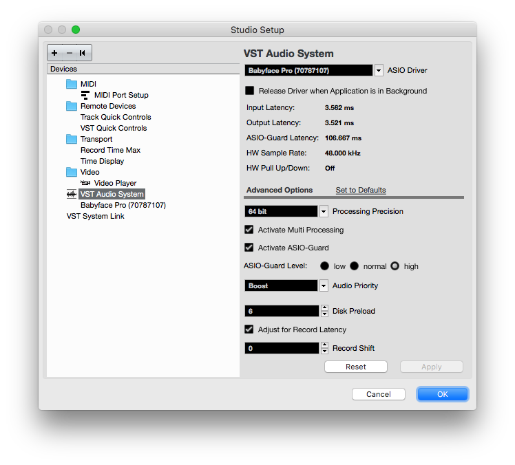This screenshot has width=515, height=465.
Task: Decrease Record Shift with down arrow
Action: (x=324, y=351)
